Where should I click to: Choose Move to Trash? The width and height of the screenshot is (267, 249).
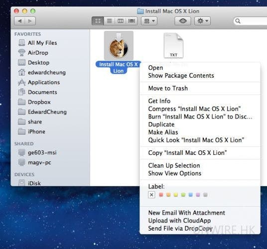(x=200, y=88)
